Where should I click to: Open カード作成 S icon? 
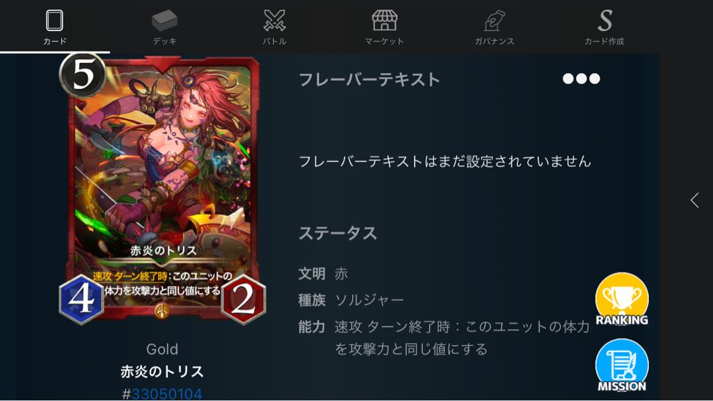[x=604, y=20]
